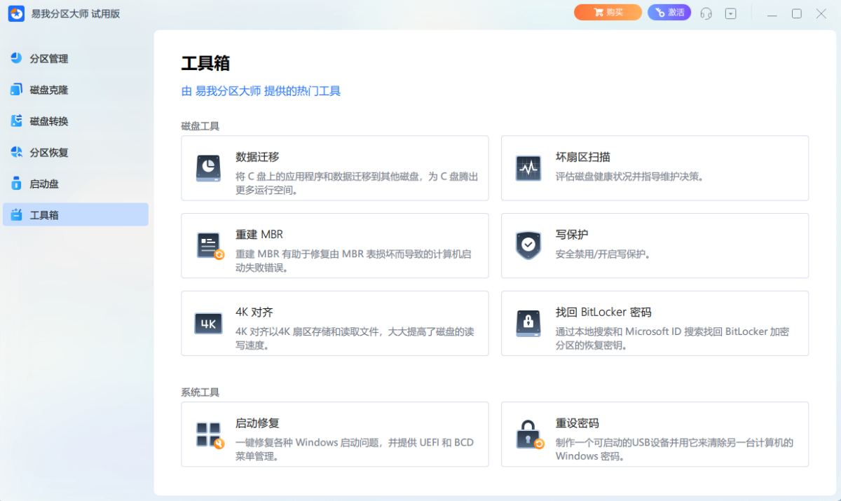Screen dimensions: 841x501
Task: Open 分区管理 in the sidebar
Action: click(76, 58)
